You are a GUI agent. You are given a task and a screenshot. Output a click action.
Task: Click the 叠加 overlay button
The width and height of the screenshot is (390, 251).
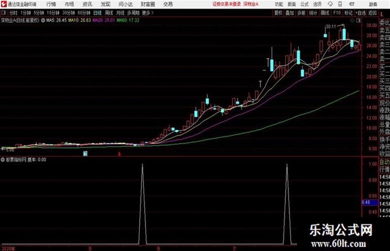290,13
